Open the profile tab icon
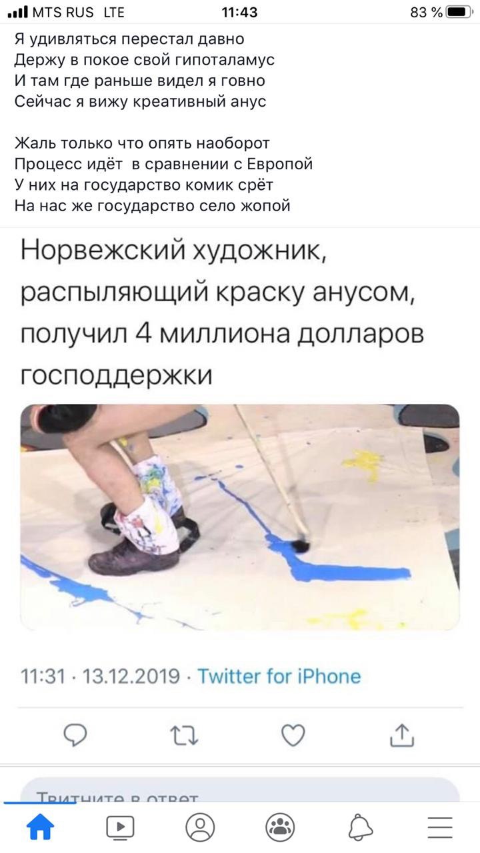Screen dimensions: 480x853 (200, 827)
